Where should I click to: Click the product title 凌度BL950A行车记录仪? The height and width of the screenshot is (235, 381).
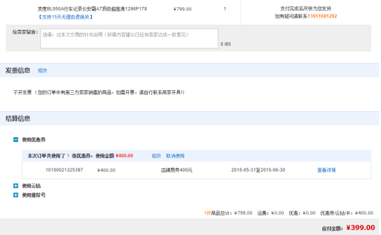(92, 9)
